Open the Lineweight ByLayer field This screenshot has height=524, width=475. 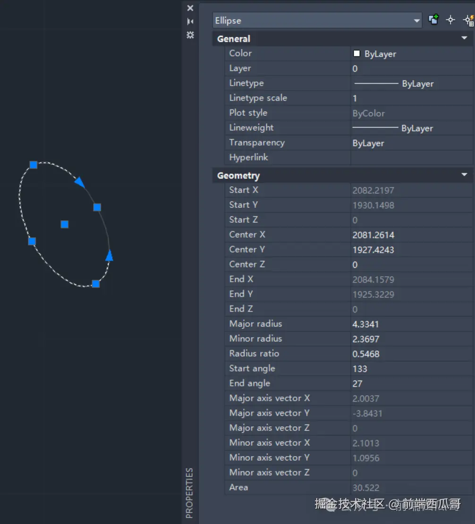412,128
